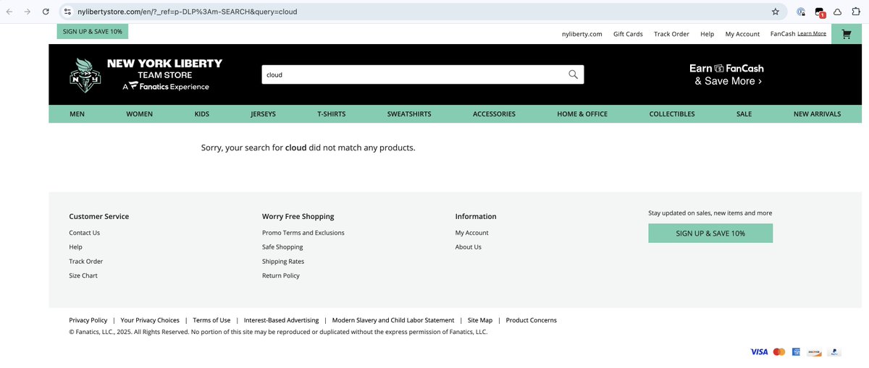Click the footer SIGN UP & SAVE 10% button
This screenshot has height=368, width=869.
click(x=710, y=233)
